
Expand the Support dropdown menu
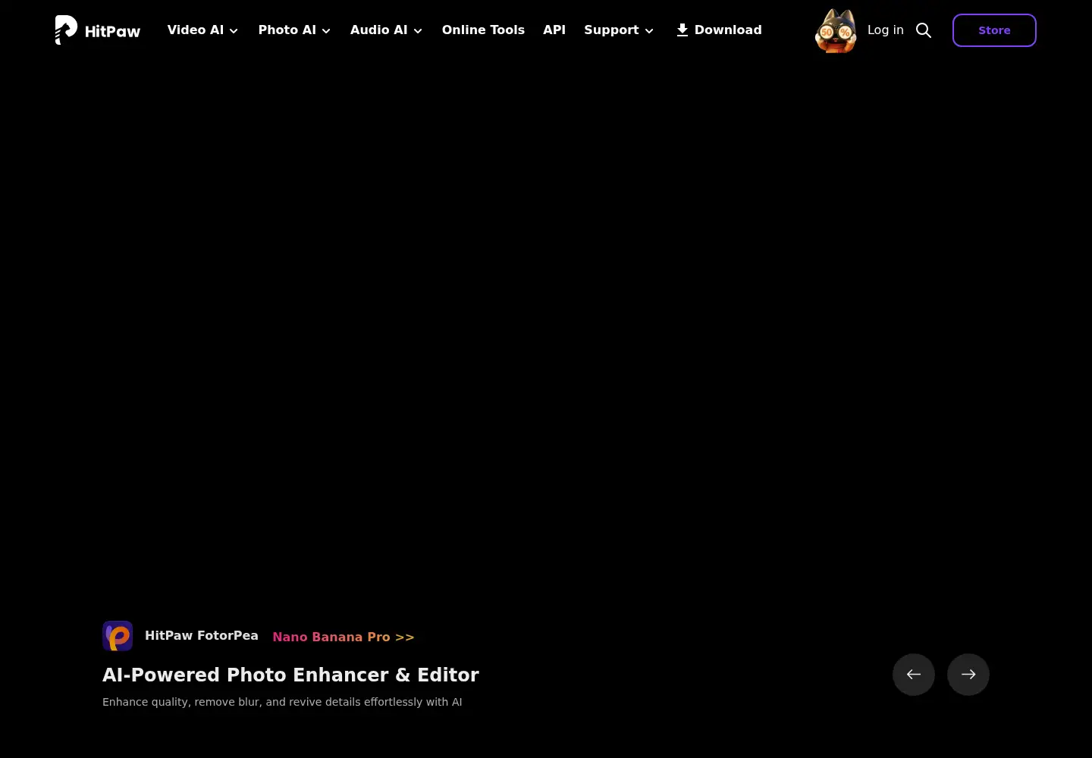click(x=619, y=30)
